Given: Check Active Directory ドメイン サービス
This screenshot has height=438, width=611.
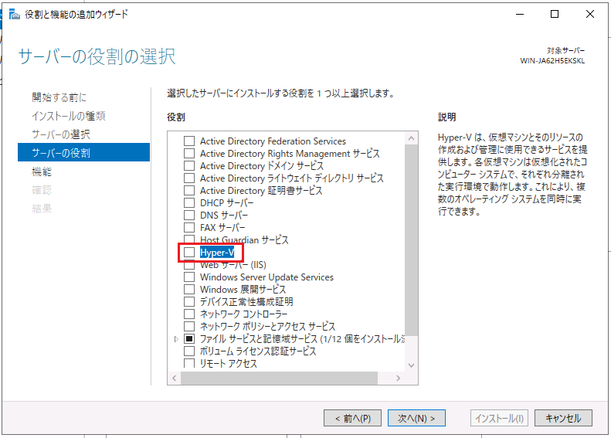Looking at the screenshot, I should pyautogui.click(x=189, y=165).
